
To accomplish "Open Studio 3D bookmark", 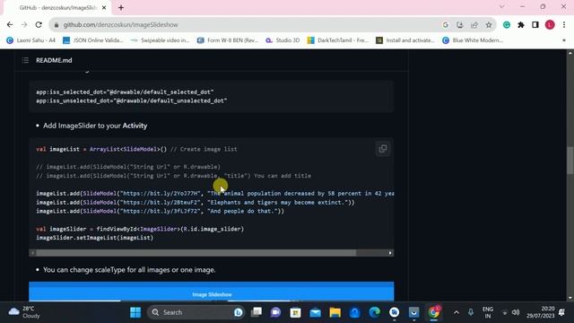I will (283, 40).
